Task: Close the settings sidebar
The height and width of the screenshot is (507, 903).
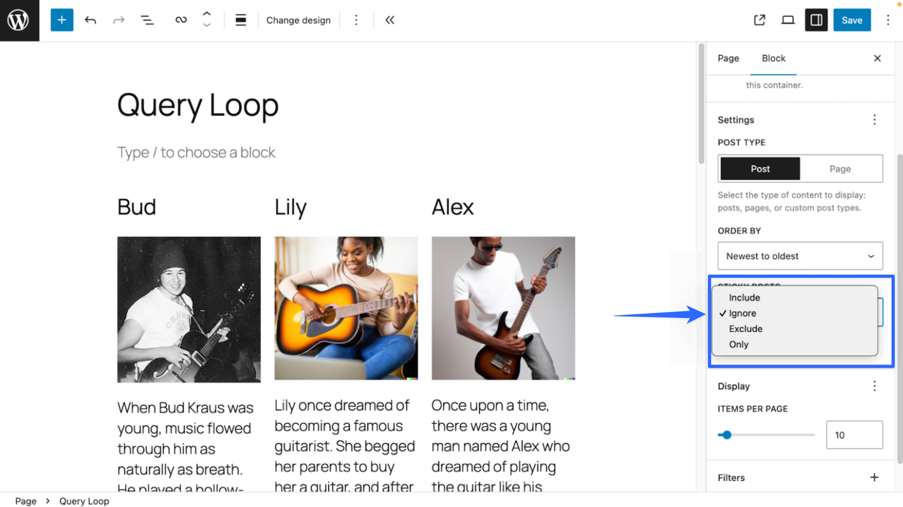Action: pyautogui.click(x=877, y=58)
